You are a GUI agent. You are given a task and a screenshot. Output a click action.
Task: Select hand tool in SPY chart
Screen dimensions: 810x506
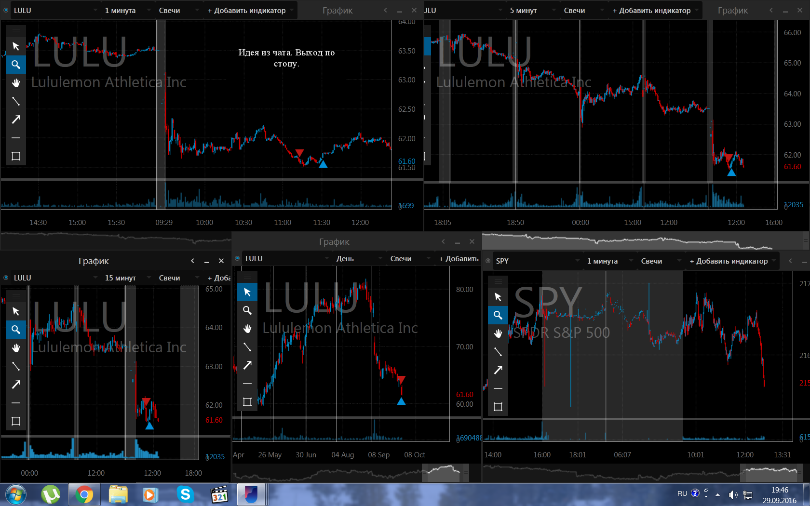coord(498,333)
